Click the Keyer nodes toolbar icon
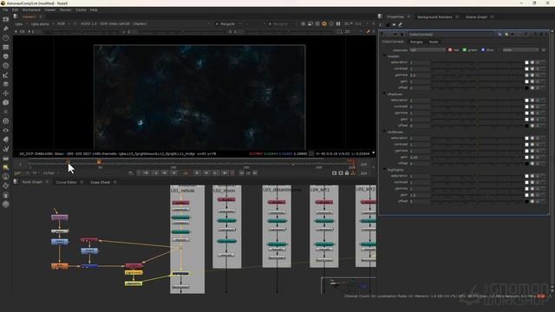 6,75
